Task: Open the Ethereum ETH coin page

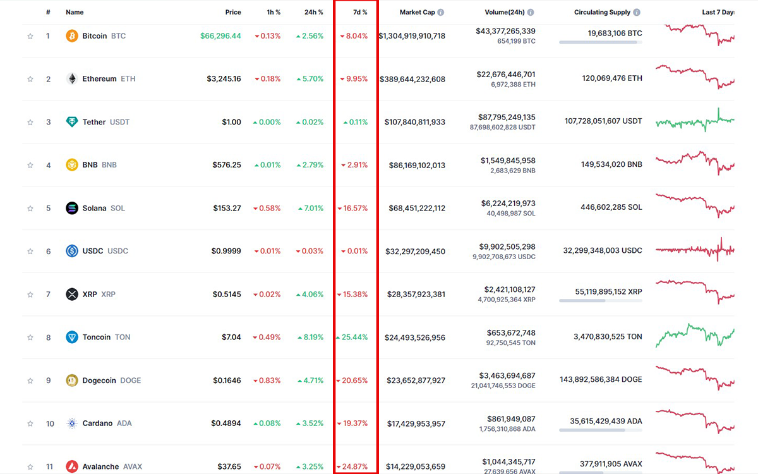Action: tap(109, 79)
